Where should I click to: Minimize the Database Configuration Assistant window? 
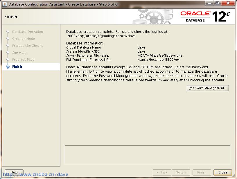pyautogui.click(x=209, y=3)
